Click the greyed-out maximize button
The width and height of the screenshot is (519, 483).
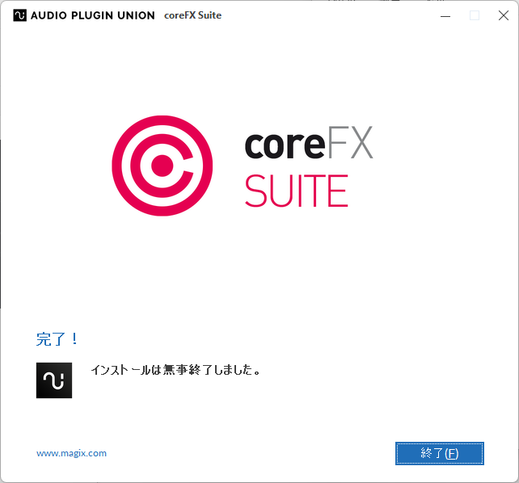coord(475,15)
